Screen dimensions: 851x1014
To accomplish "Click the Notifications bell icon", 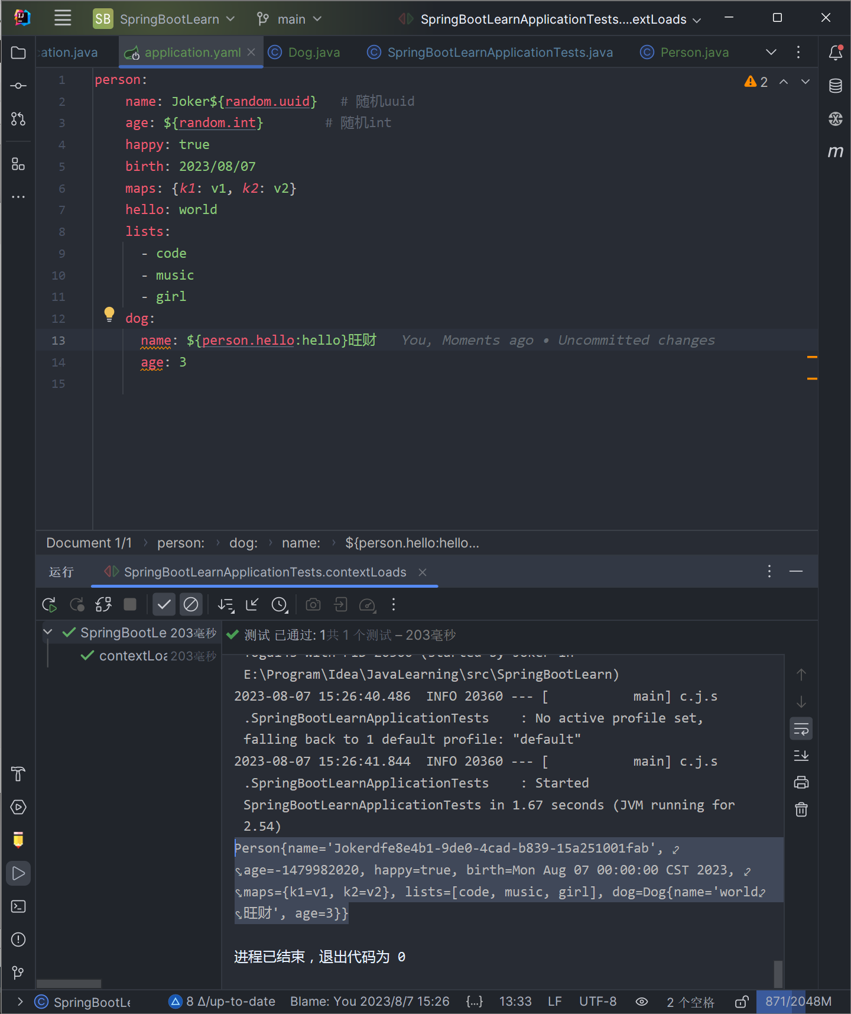I will tap(835, 53).
